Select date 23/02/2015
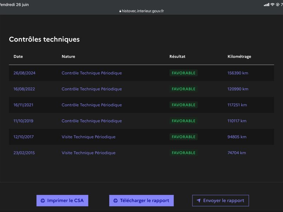The image size is (283, 212). pyautogui.click(x=24, y=153)
